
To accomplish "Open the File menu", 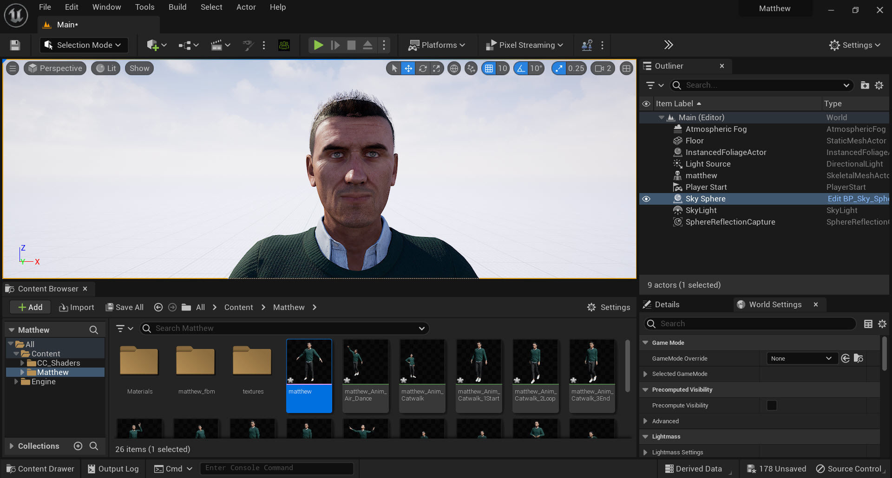I will tap(45, 7).
